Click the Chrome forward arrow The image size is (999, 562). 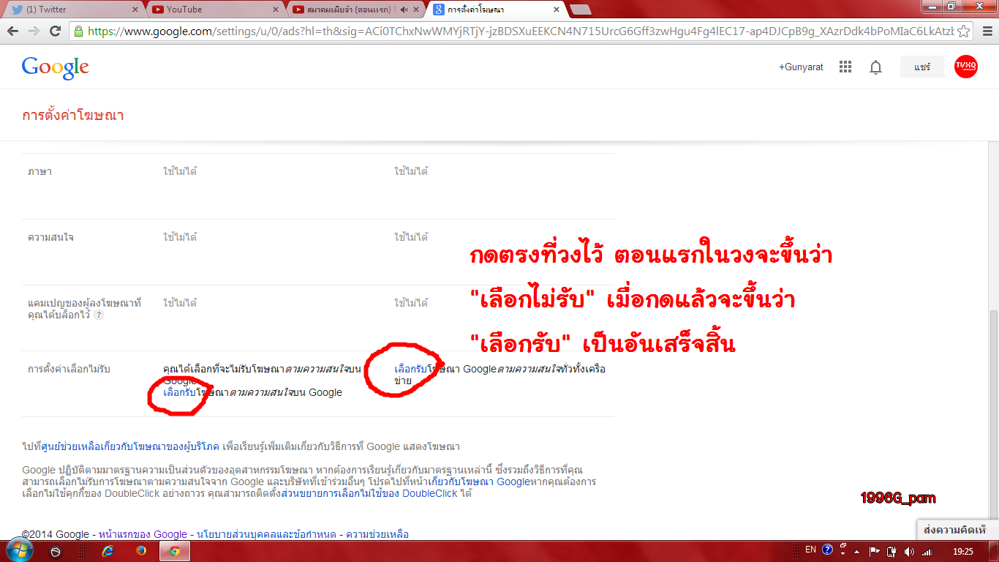[34, 31]
